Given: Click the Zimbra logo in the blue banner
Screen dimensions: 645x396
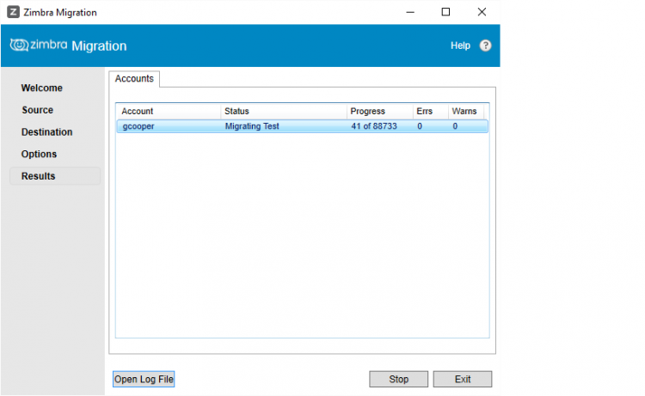Looking at the screenshot, I should tap(39, 45).
